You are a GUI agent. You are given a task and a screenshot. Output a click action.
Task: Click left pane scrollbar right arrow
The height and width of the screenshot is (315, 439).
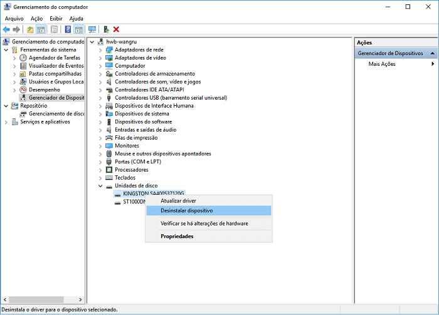coord(81,299)
